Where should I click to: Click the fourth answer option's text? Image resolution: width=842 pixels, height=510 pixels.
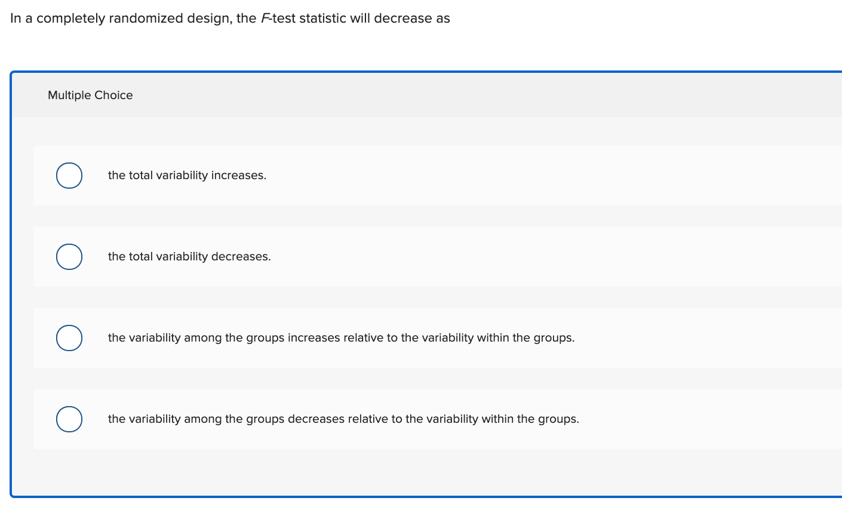tap(343, 419)
